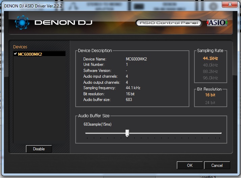
Task: Click the ASIO Control Panel label
Action: 169,23
